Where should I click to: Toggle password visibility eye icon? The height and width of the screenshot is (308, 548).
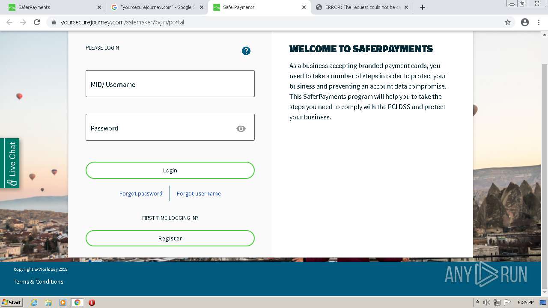(x=241, y=129)
